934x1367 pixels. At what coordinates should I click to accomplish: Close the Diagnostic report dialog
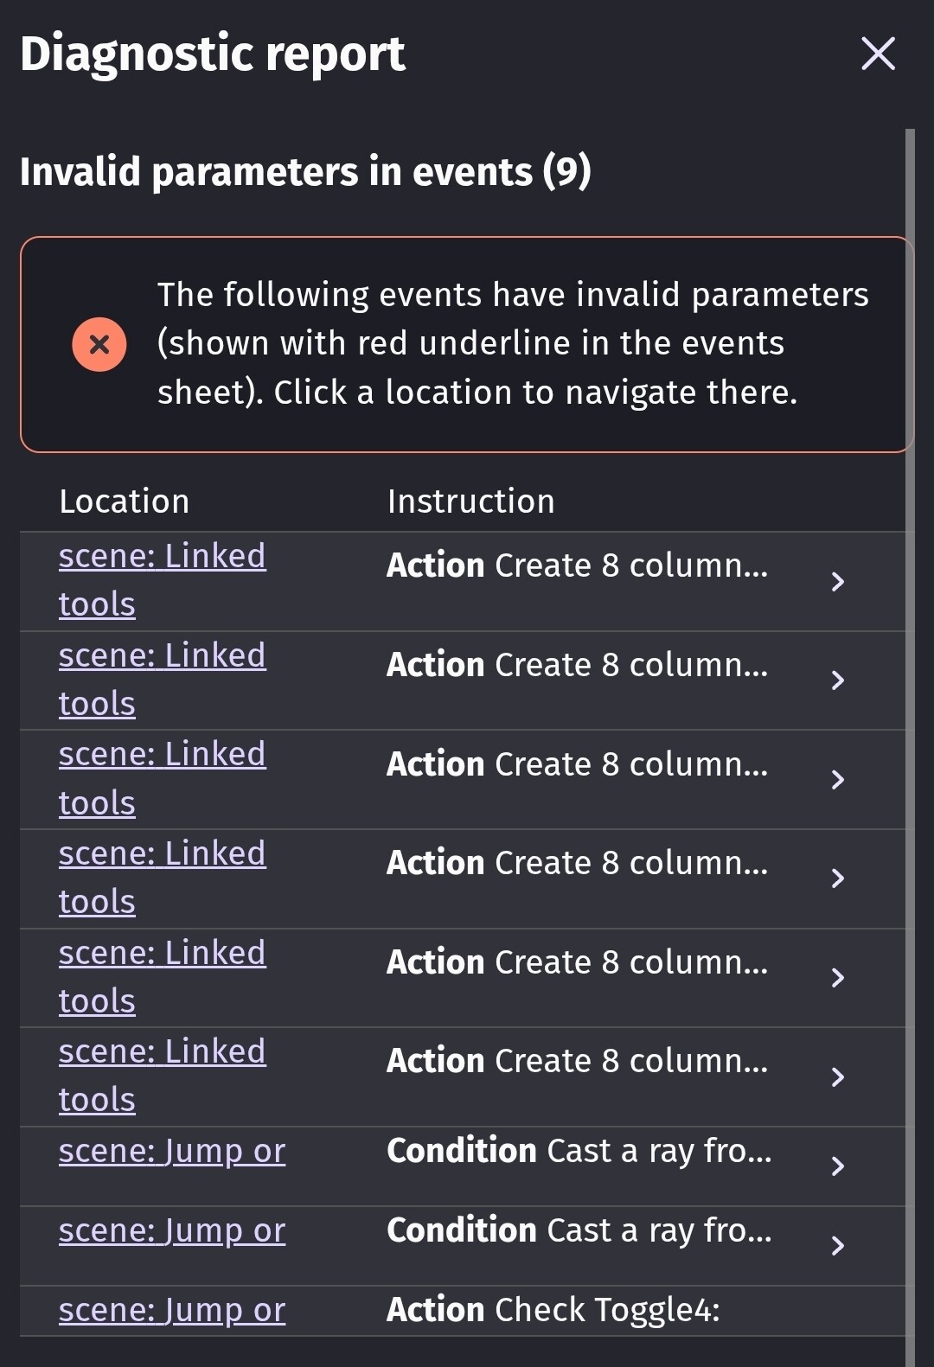(878, 54)
